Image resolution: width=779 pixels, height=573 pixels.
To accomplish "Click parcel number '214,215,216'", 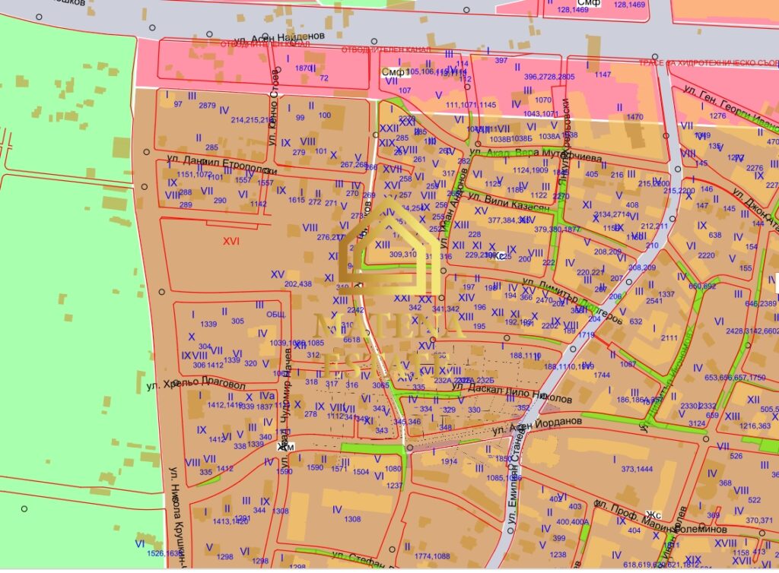I will [252, 119].
